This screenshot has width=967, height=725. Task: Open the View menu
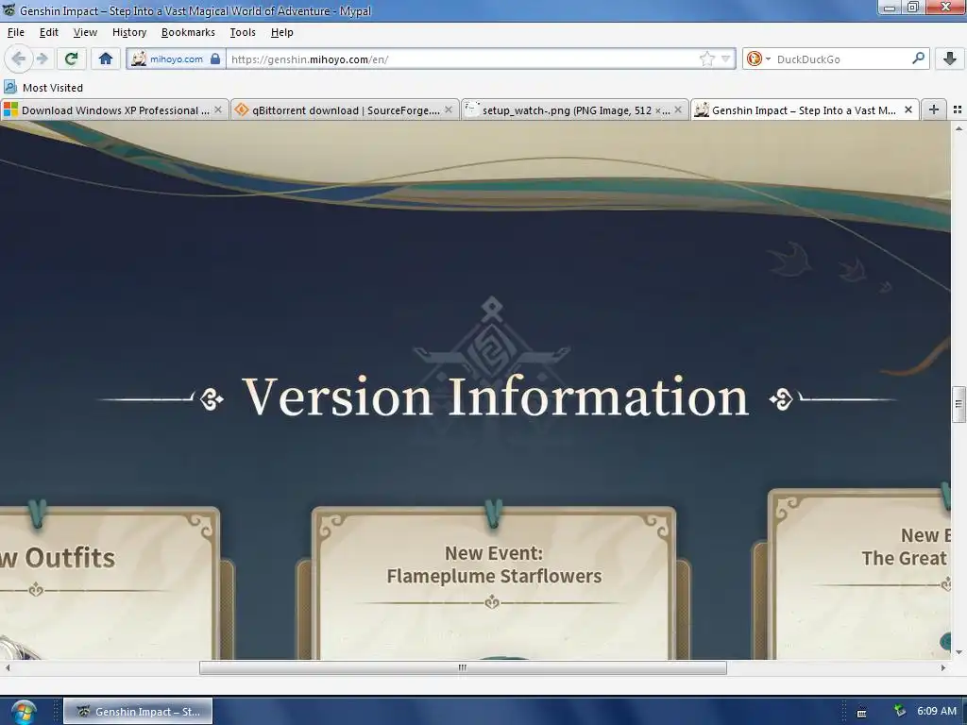click(x=85, y=32)
